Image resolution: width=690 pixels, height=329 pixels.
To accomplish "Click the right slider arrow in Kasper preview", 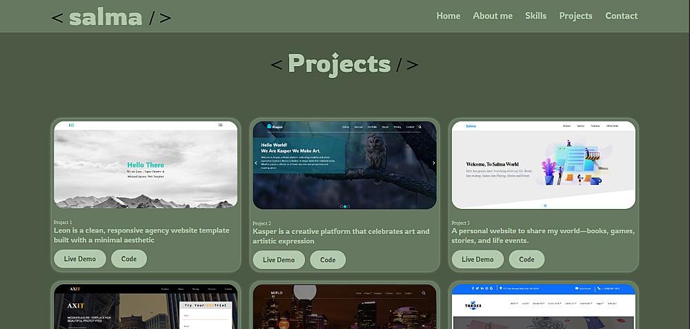I will (433, 163).
